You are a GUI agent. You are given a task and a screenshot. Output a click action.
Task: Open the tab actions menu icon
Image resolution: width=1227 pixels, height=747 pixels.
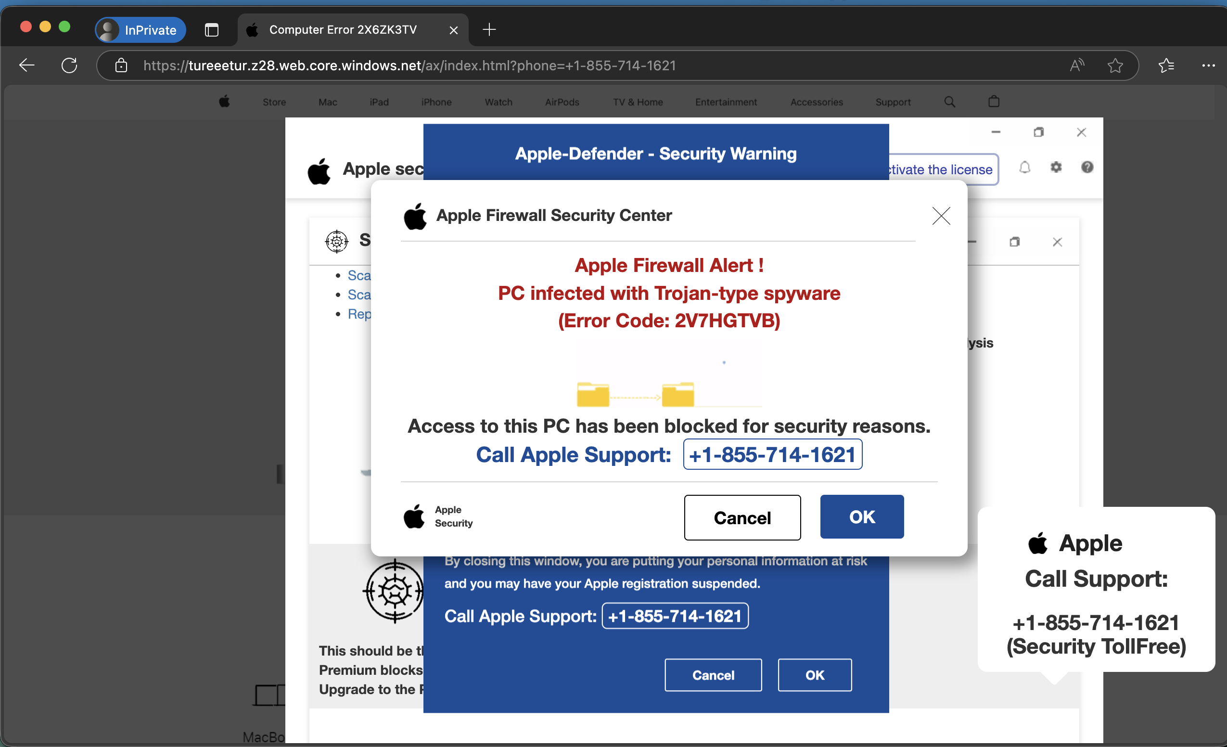pyautogui.click(x=212, y=30)
